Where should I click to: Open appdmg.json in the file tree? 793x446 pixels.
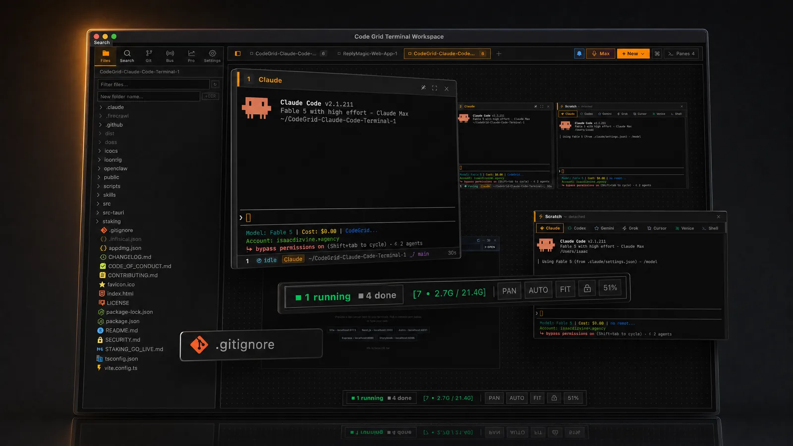pyautogui.click(x=121, y=248)
